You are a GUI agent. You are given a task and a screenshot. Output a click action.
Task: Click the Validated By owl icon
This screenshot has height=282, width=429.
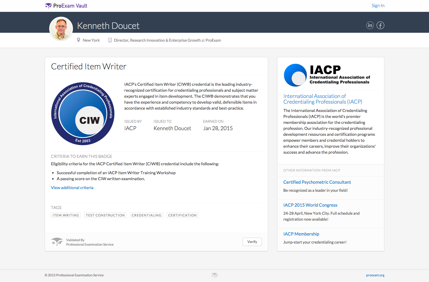click(x=57, y=242)
